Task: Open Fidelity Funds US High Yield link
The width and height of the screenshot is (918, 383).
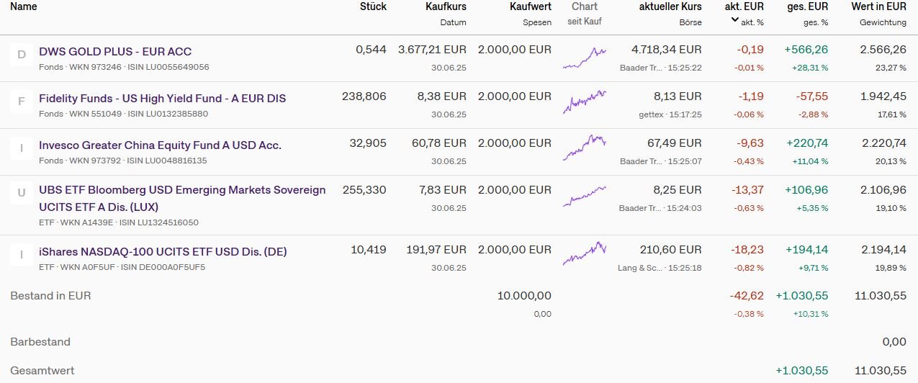Action: (x=162, y=99)
